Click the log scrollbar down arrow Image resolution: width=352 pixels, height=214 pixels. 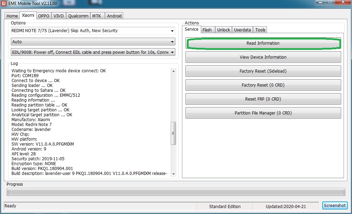(x=174, y=174)
